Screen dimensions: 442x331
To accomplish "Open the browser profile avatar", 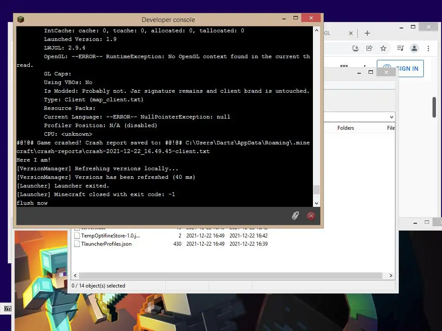I will pyautogui.click(x=414, y=48).
